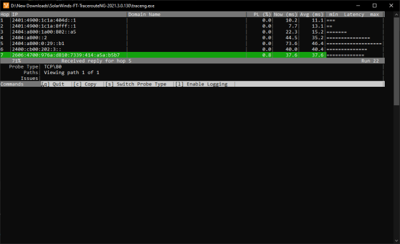This screenshot has width=400, height=244.
Task: Click the Probe Type label
Action: (x=23, y=67)
